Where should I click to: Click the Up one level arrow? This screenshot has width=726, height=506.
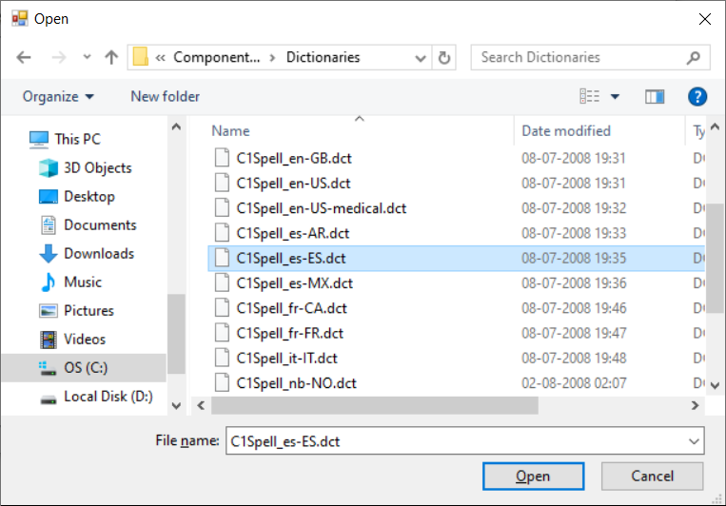[111, 58]
